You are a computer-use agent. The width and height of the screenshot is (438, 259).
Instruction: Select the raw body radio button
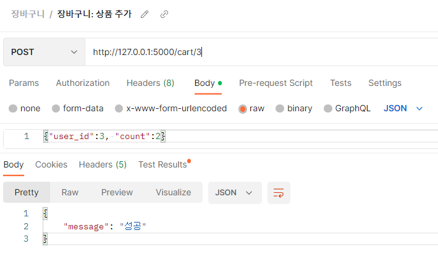pos(243,109)
